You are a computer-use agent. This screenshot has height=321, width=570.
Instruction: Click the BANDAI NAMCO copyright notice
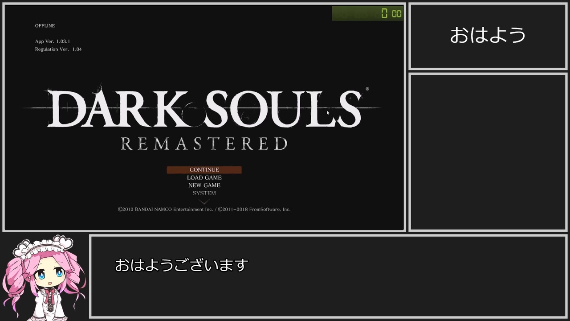pos(165,209)
